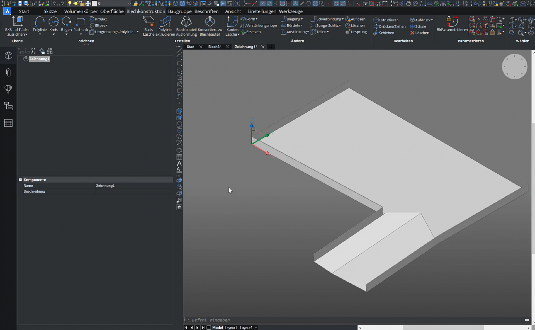
Task: Click the white layer color swatch
Action: point(94,4)
